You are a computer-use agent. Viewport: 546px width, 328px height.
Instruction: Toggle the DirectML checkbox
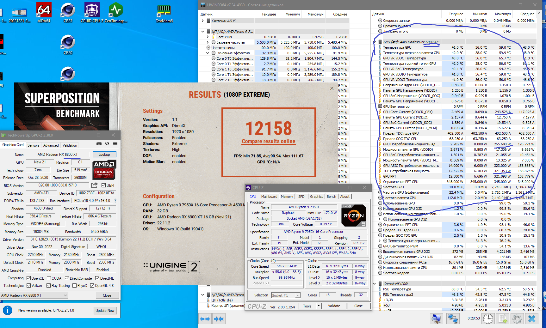97,278
